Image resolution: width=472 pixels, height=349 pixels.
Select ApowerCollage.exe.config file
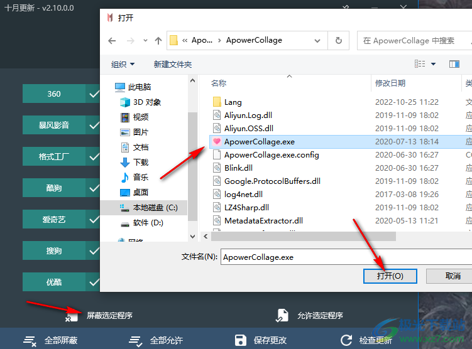(266, 155)
